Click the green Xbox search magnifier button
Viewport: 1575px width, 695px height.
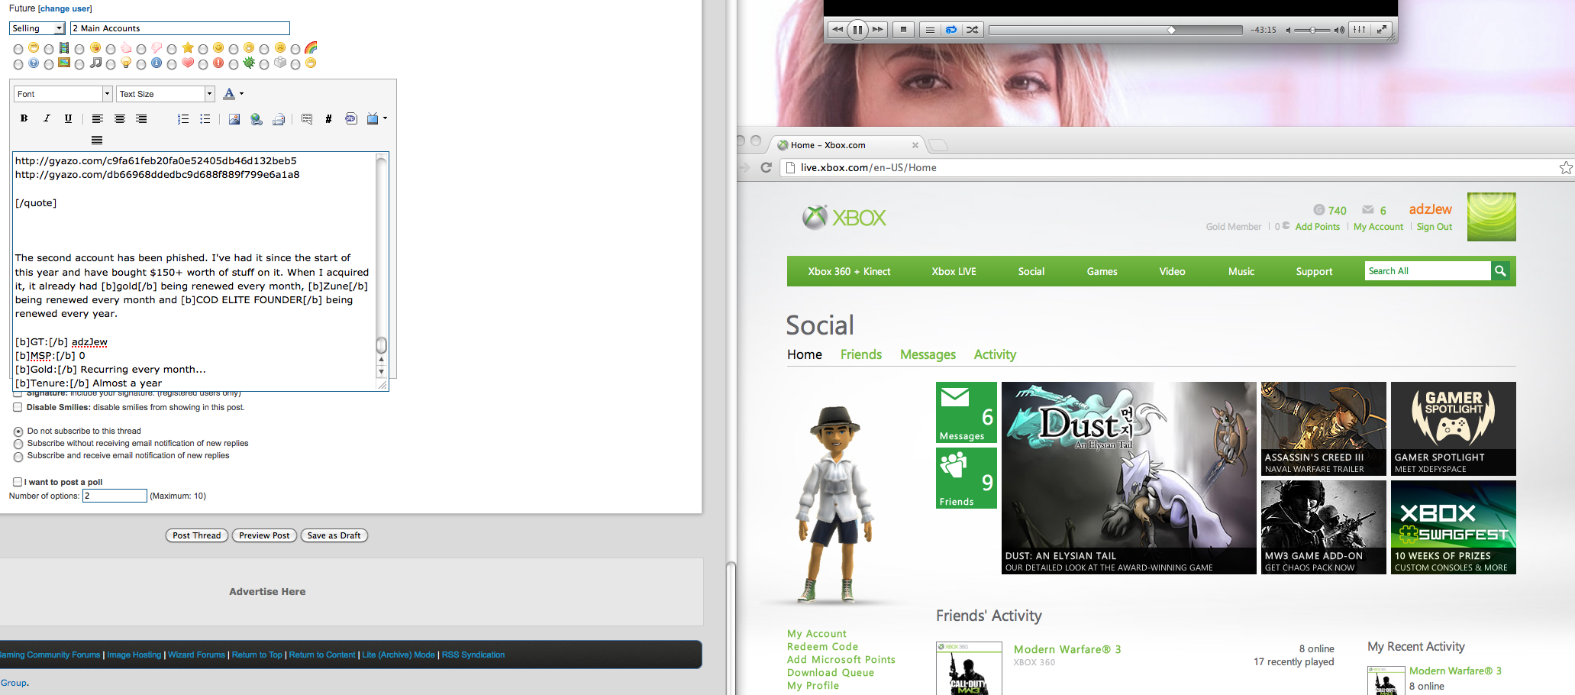(x=1500, y=271)
